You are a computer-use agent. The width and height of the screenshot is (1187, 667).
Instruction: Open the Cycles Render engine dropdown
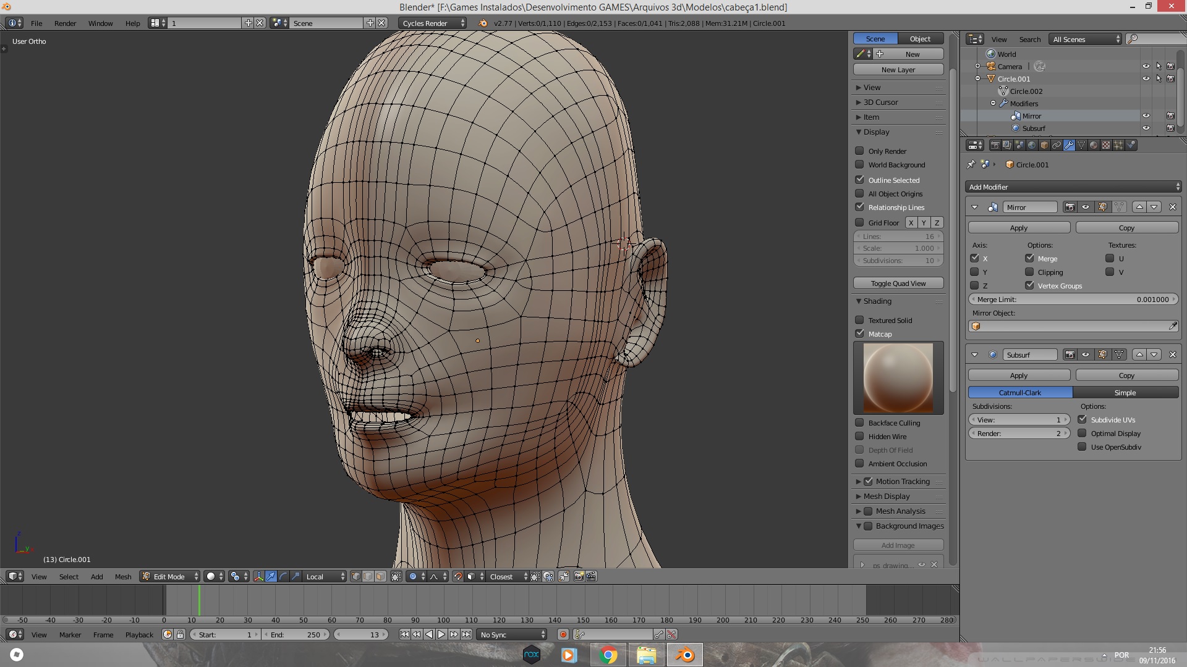tap(433, 23)
